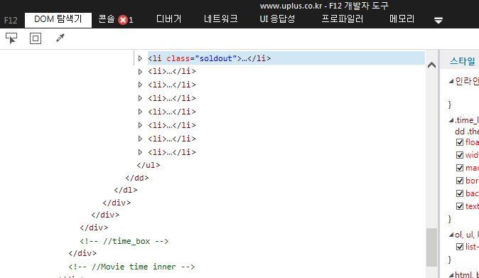Open the overflow tools dropdown arrow
The width and height of the screenshot is (479, 278).
coord(438,20)
